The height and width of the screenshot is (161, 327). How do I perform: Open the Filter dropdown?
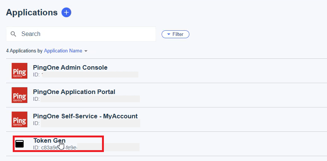(175, 34)
